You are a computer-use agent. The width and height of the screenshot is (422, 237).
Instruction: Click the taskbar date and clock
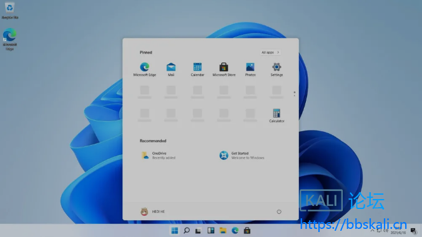(398, 231)
